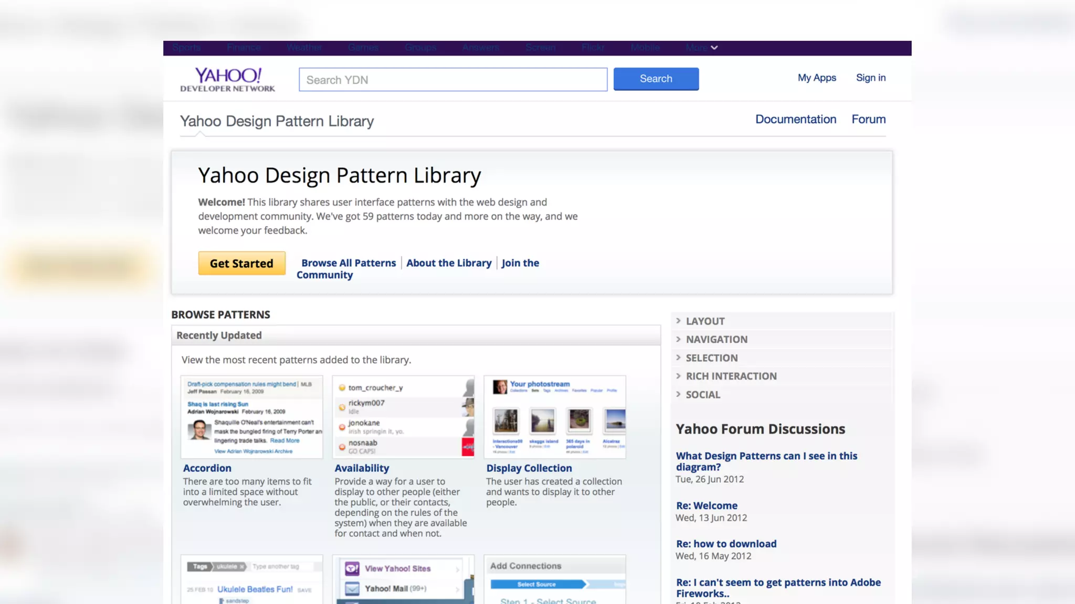
Task: Open the Add Connections pattern thumbnail
Action: coord(555,579)
